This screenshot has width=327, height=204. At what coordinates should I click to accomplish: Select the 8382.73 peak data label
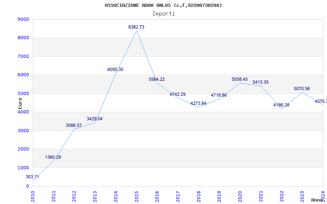pyautogui.click(x=136, y=27)
